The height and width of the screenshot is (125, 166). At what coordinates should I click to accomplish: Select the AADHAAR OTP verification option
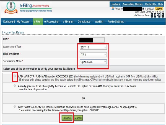pyautogui.click(x=15, y=76)
